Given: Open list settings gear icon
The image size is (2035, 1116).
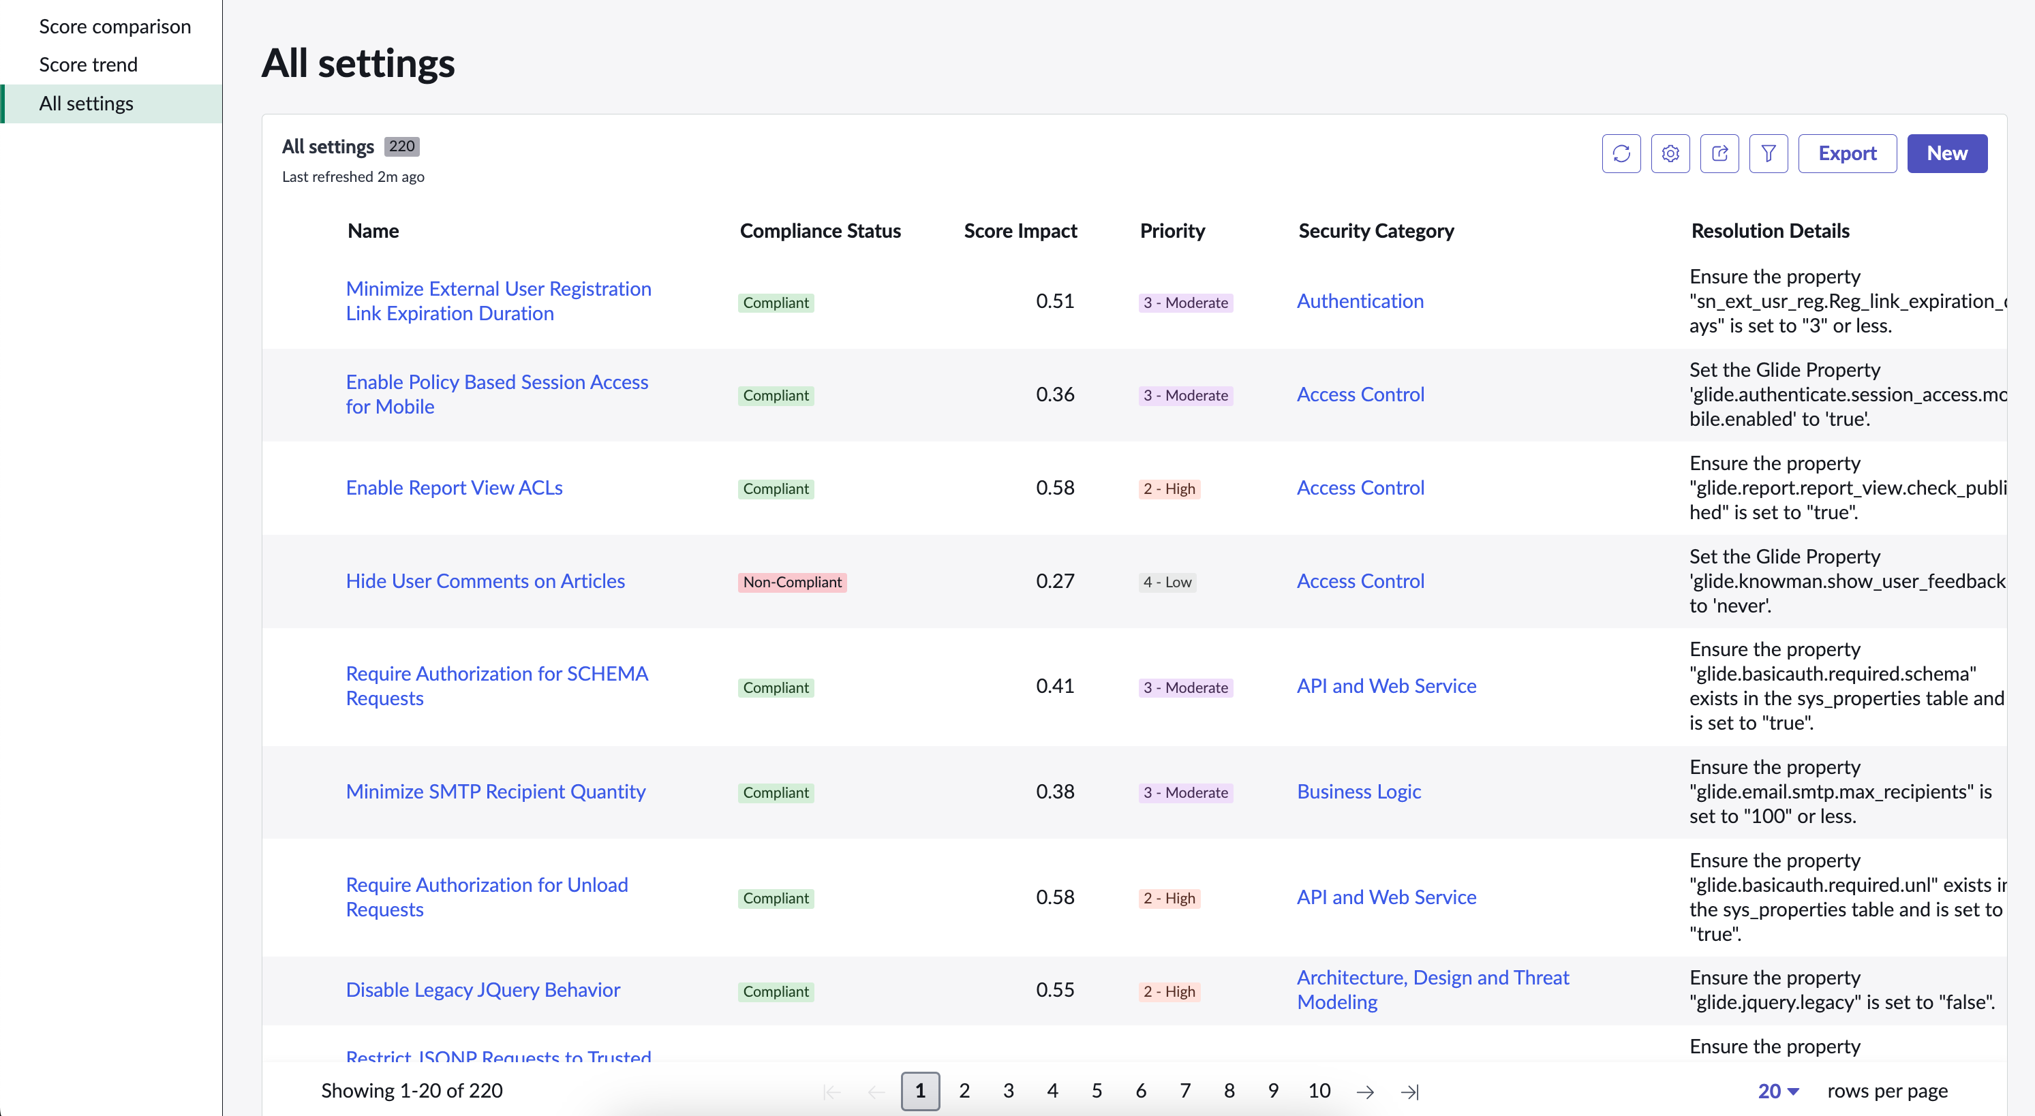Looking at the screenshot, I should pyautogui.click(x=1670, y=153).
